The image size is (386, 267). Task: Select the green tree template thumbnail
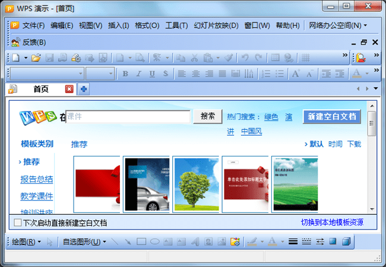[x=196, y=184]
